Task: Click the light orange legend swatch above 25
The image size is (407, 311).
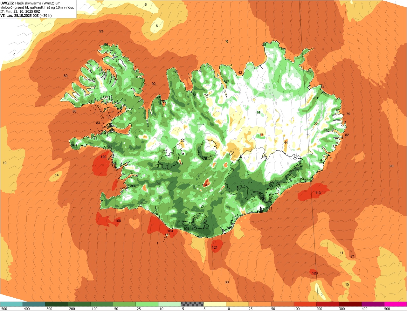Action: (260, 304)
